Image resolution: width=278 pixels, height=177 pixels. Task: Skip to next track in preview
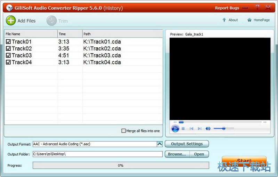click(x=199, y=128)
